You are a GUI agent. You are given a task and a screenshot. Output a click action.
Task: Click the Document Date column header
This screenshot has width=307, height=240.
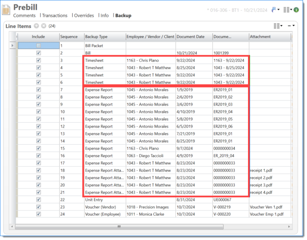191,37
